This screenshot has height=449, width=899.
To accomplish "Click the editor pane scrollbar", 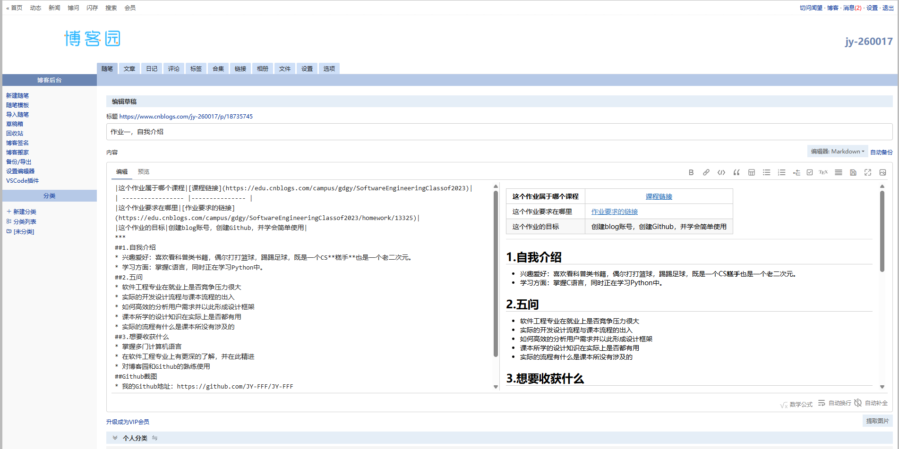I will (496, 274).
